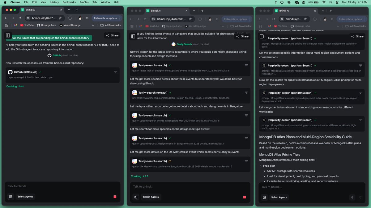
Task: Open the extensions puzzle icon in the left window
Action: click(70, 18)
